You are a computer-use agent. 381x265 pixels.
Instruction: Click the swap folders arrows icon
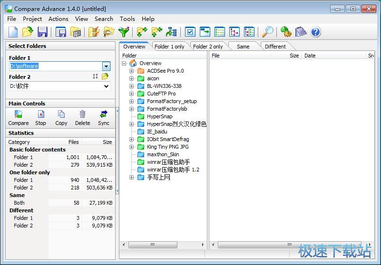pyautogui.click(x=95, y=76)
